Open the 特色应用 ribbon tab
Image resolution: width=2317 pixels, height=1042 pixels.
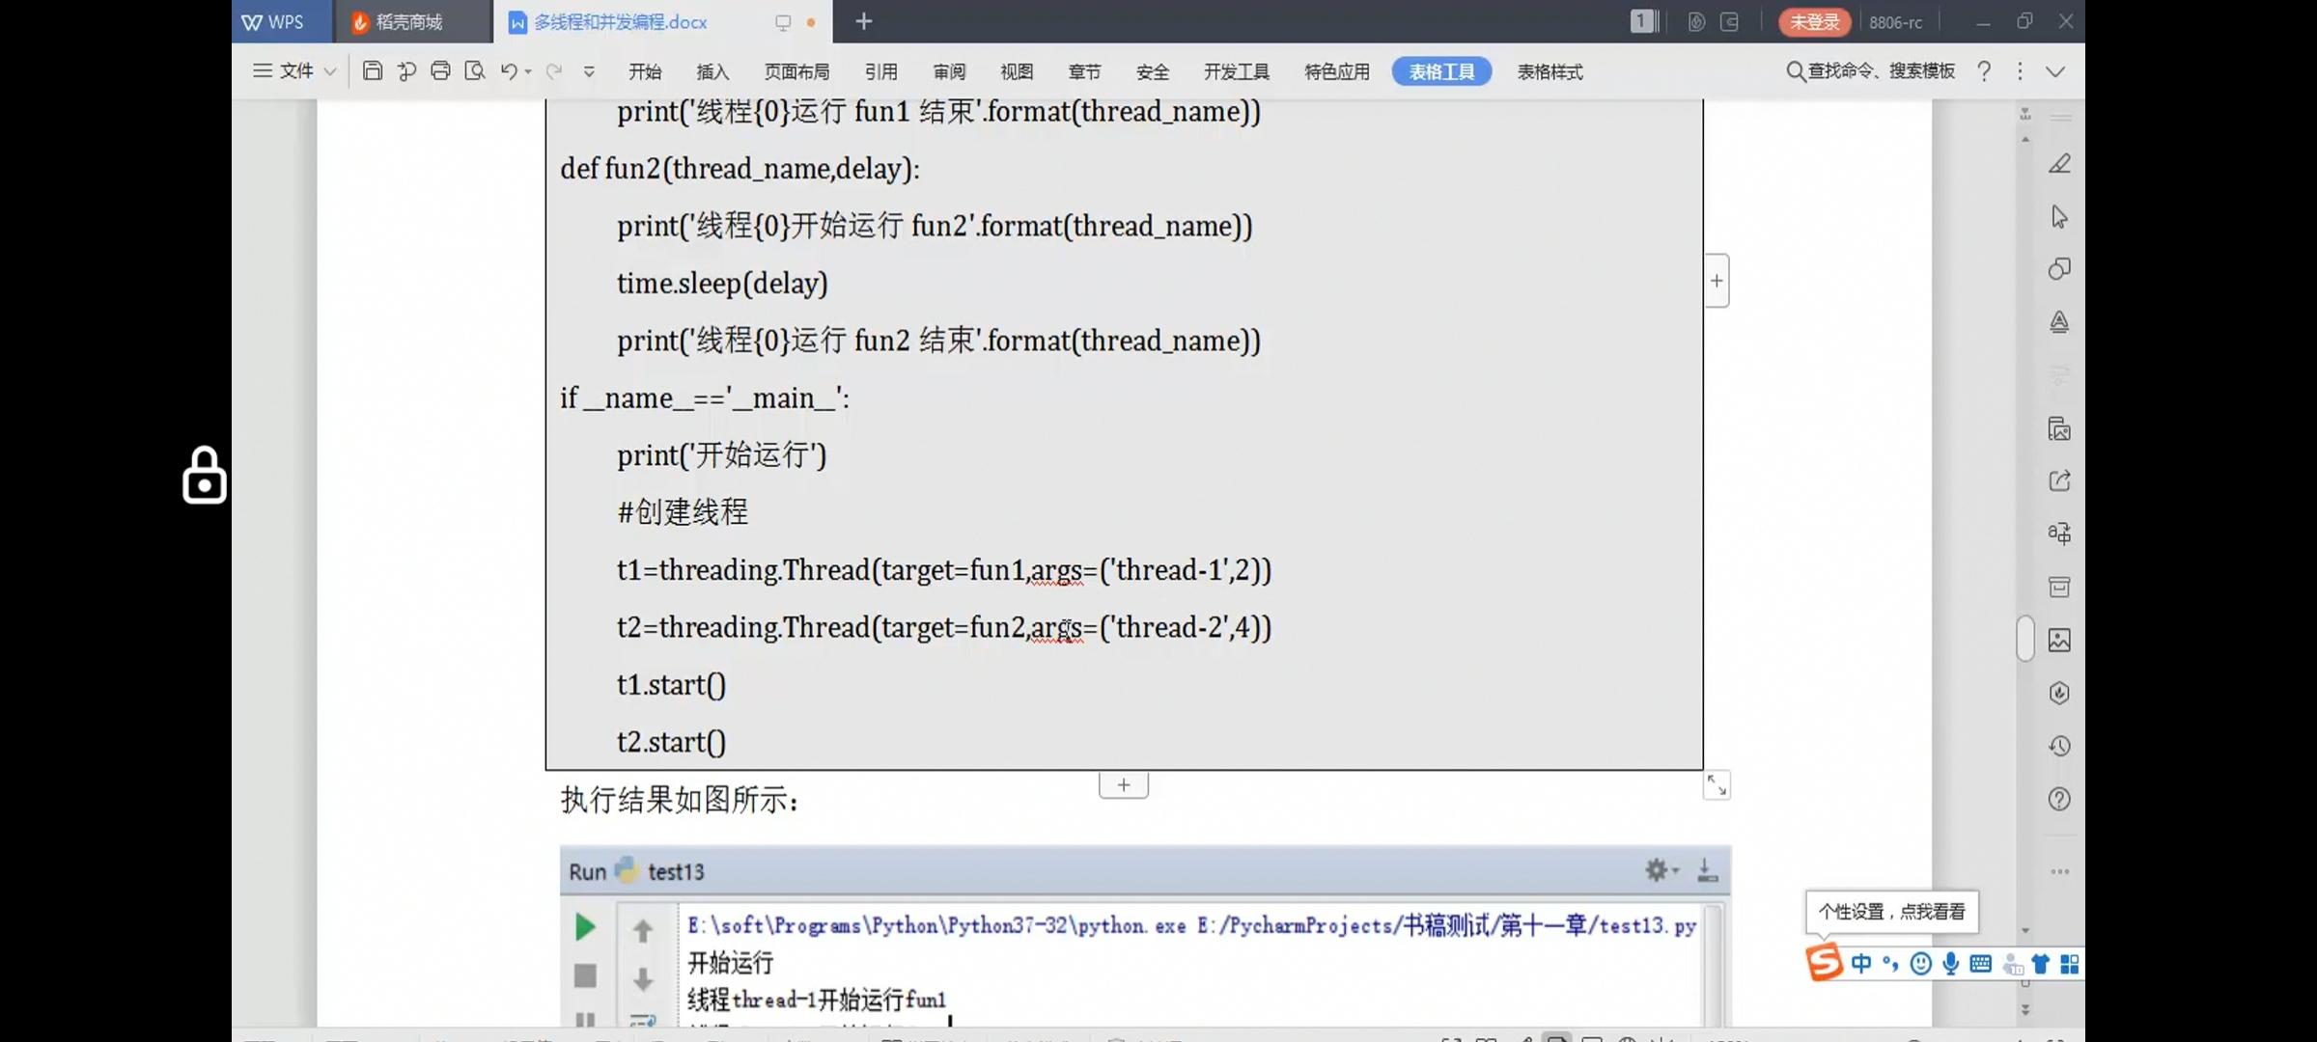tap(1337, 71)
